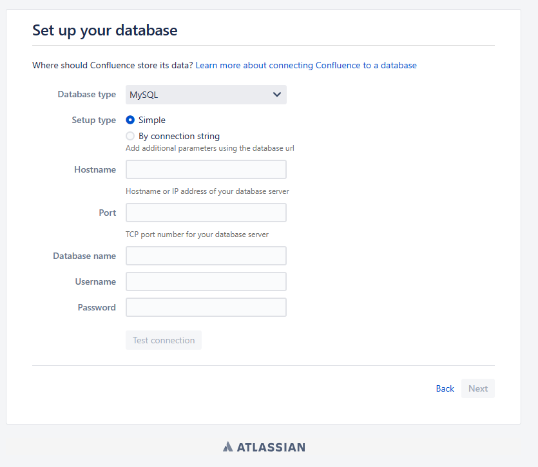Image resolution: width=538 pixels, height=467 pixels.
Task: Click the 'Setup type' label
Action: point(93,120)
